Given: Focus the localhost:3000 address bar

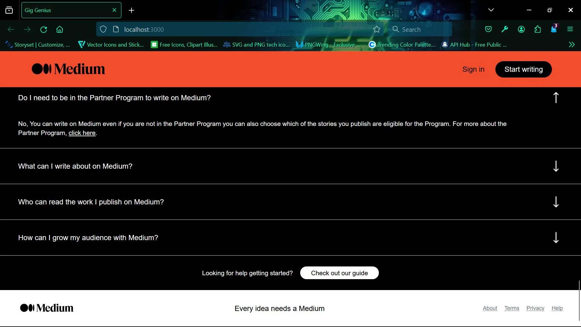Looking at the screenshot, I should (x=240, y=29).
